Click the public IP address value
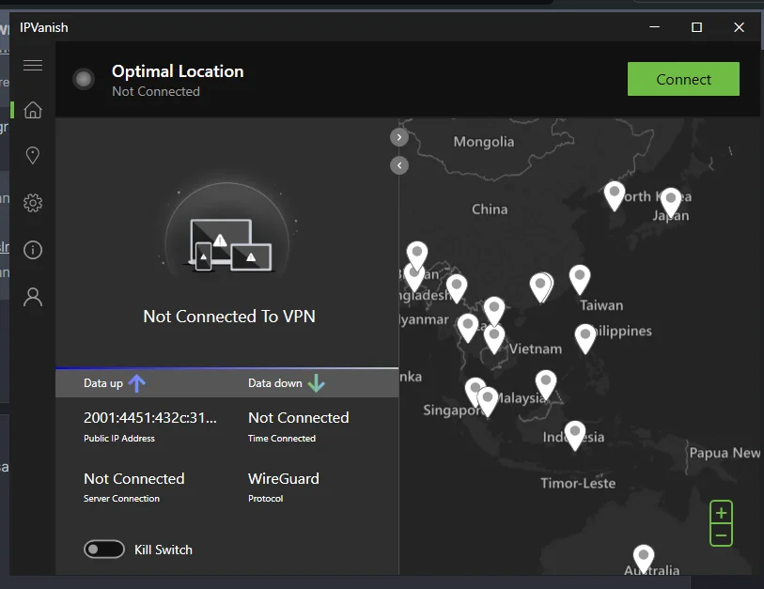 [150, 417]
